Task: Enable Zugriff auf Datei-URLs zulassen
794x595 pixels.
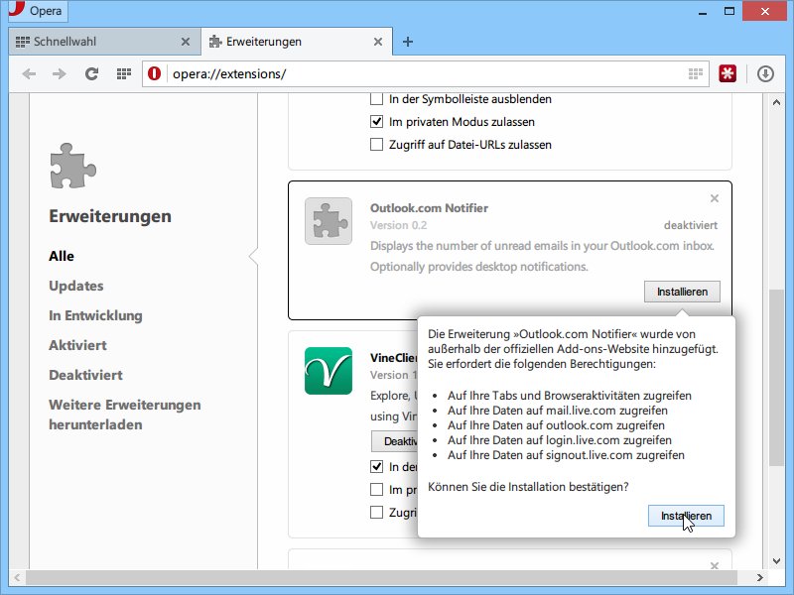Action: pos(376,144)
